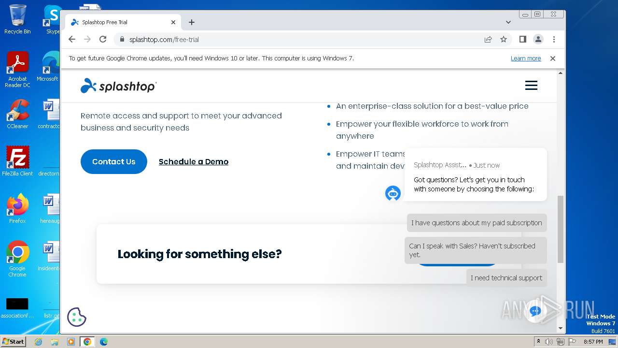Open Google Chrome desktop icon
This screenshot has height=348, width=618.
[17, 259]
